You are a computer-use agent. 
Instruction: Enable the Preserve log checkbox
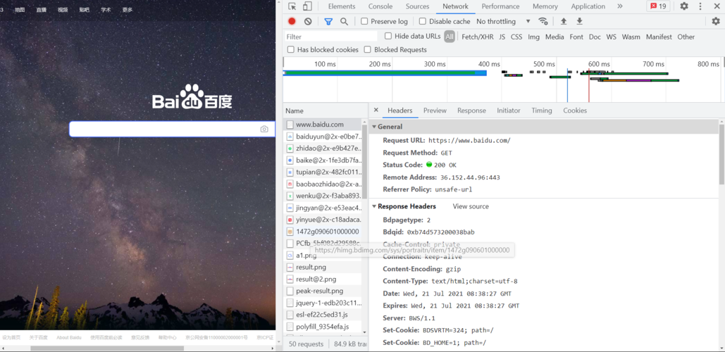pos(364,21)
